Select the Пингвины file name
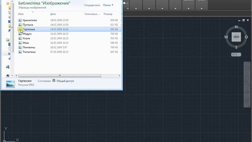This screenshot has height=142, width=252. pos(29,47)
